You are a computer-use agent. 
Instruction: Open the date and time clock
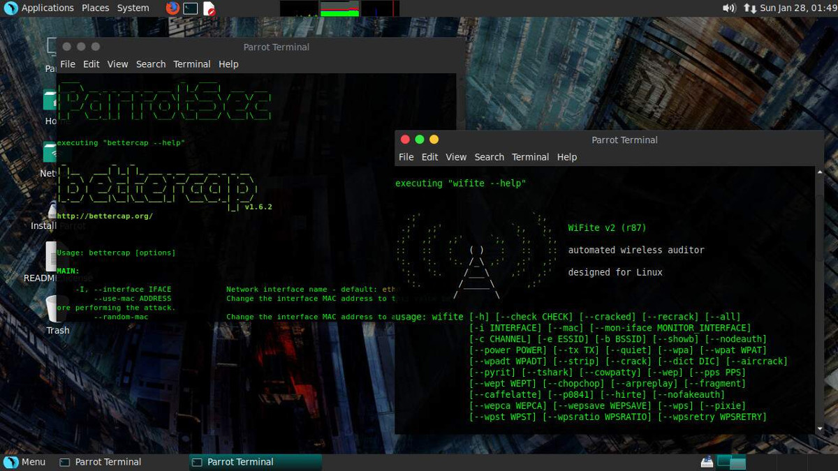click(x=799, y=8)
